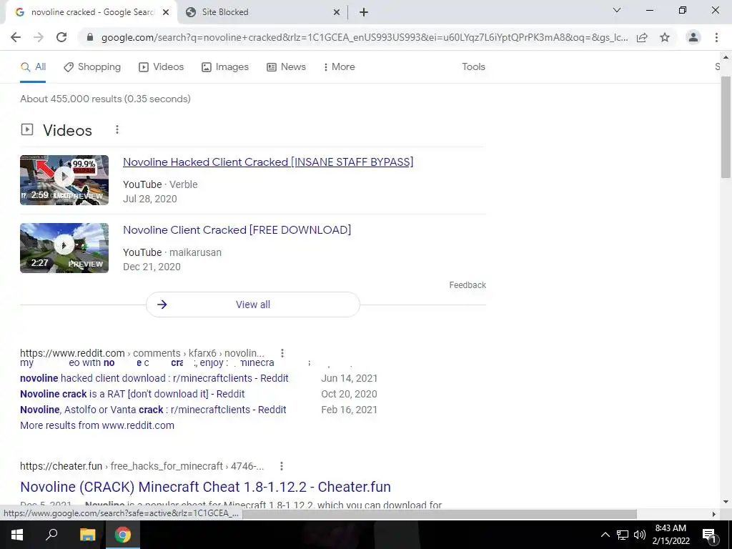
Task: Switch to the Site Blocked tab
Action: 263,13
